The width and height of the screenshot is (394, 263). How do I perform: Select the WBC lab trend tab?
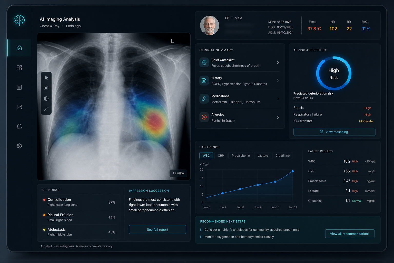coord(206,156)
